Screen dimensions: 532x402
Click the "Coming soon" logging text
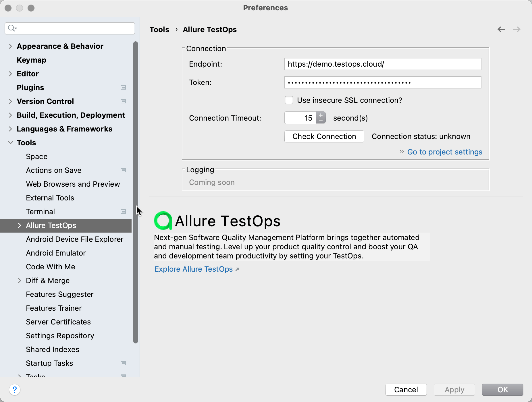point(212,182)
